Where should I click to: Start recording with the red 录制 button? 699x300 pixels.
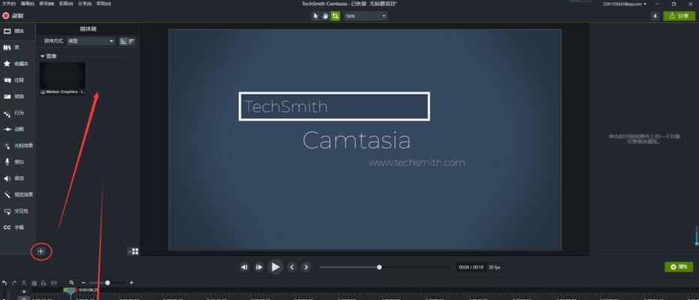13,16
